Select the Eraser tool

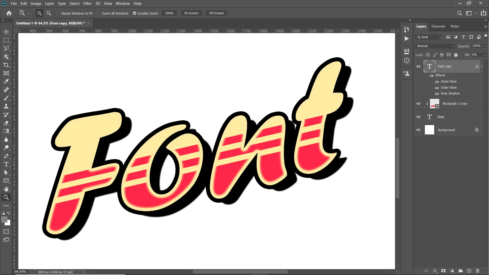pyautogui.click(x=6, y=123)
